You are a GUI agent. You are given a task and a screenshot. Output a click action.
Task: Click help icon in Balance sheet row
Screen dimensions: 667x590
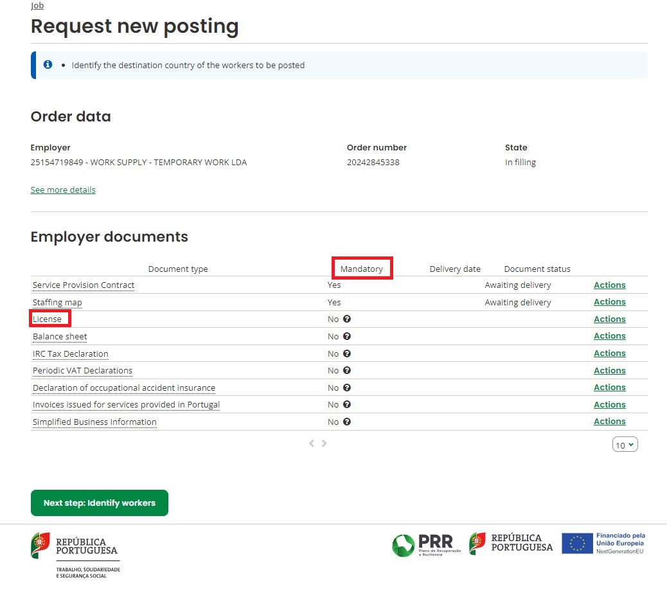(x=347, y=336)
